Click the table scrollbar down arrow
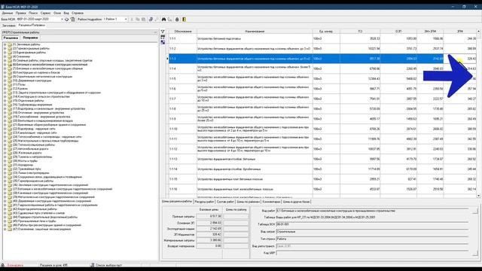Image resolution: width=482 pixels, height=271 pixels. coord(479,196)
